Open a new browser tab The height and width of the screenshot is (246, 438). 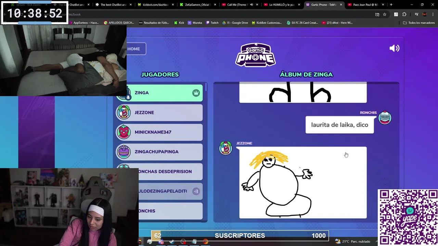click(391, 5)
